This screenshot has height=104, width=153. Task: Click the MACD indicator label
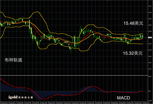123,98
